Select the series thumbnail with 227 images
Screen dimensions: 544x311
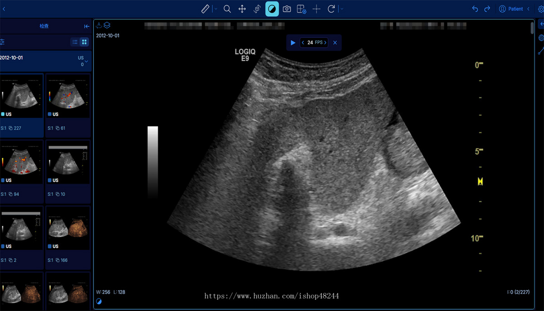click(x=21, y=105)
